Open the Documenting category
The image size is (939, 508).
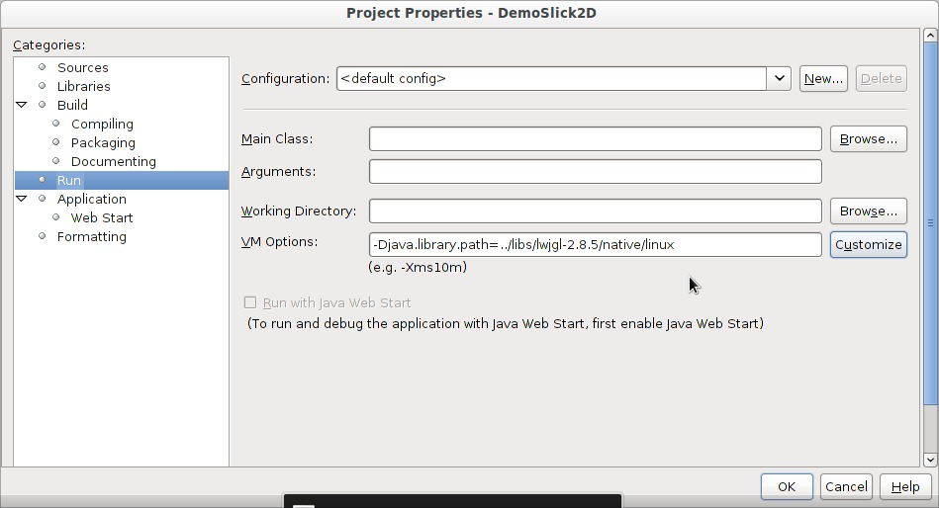tap(113, 161)
